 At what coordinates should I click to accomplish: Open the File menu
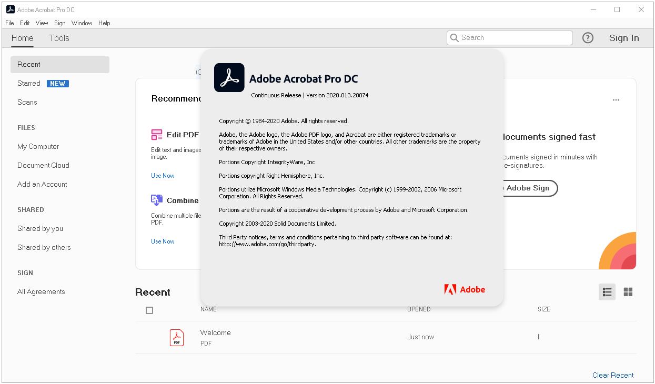pos(9,23)
